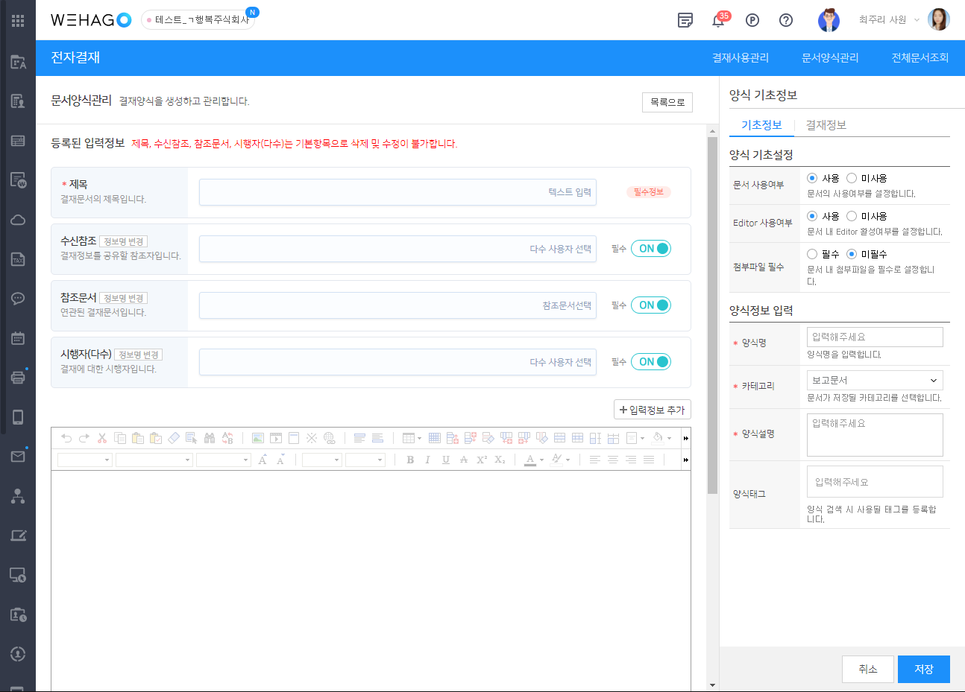This screenshot has height=692, width=965.
Task: Select 미사용 for 문서 사용여부
Action: click(852, 178)
